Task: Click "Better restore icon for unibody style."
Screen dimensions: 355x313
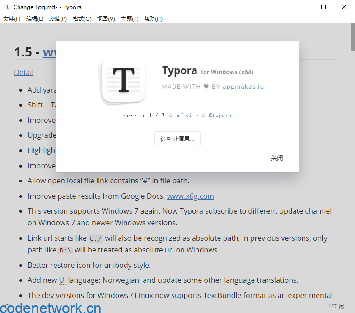Action: [x=89, y=265]
